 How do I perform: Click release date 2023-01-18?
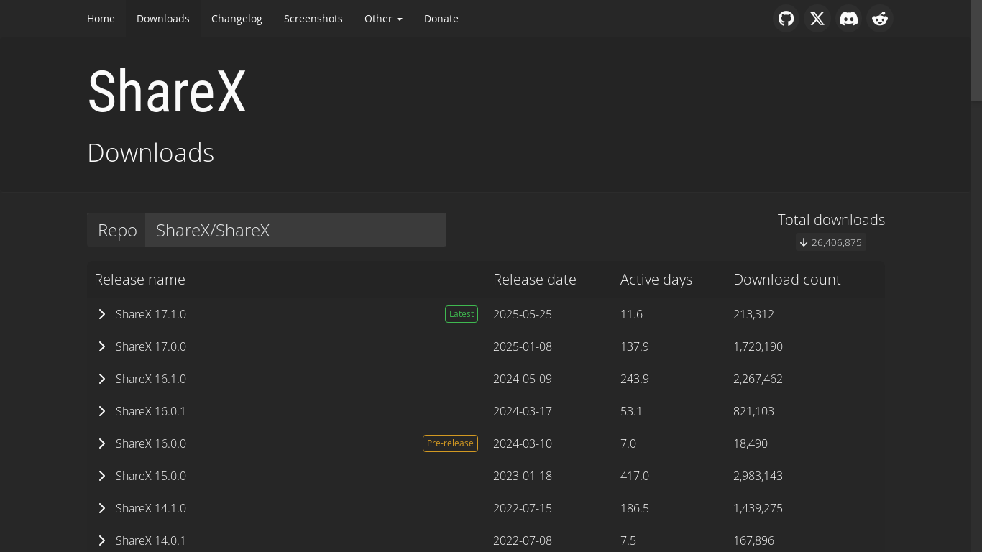(x=523, y=476)
